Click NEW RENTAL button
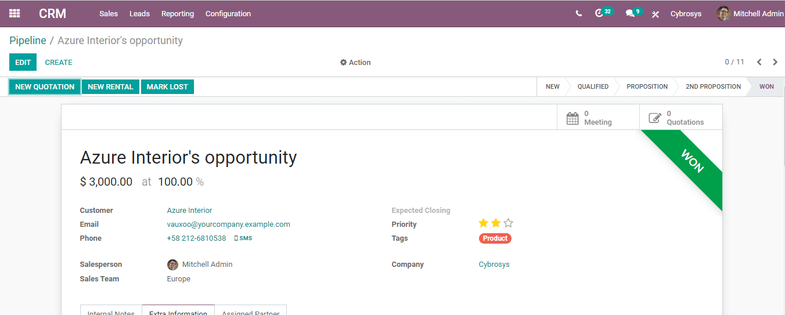The width and height of the screenshot is (785, 315). [110, 86]
